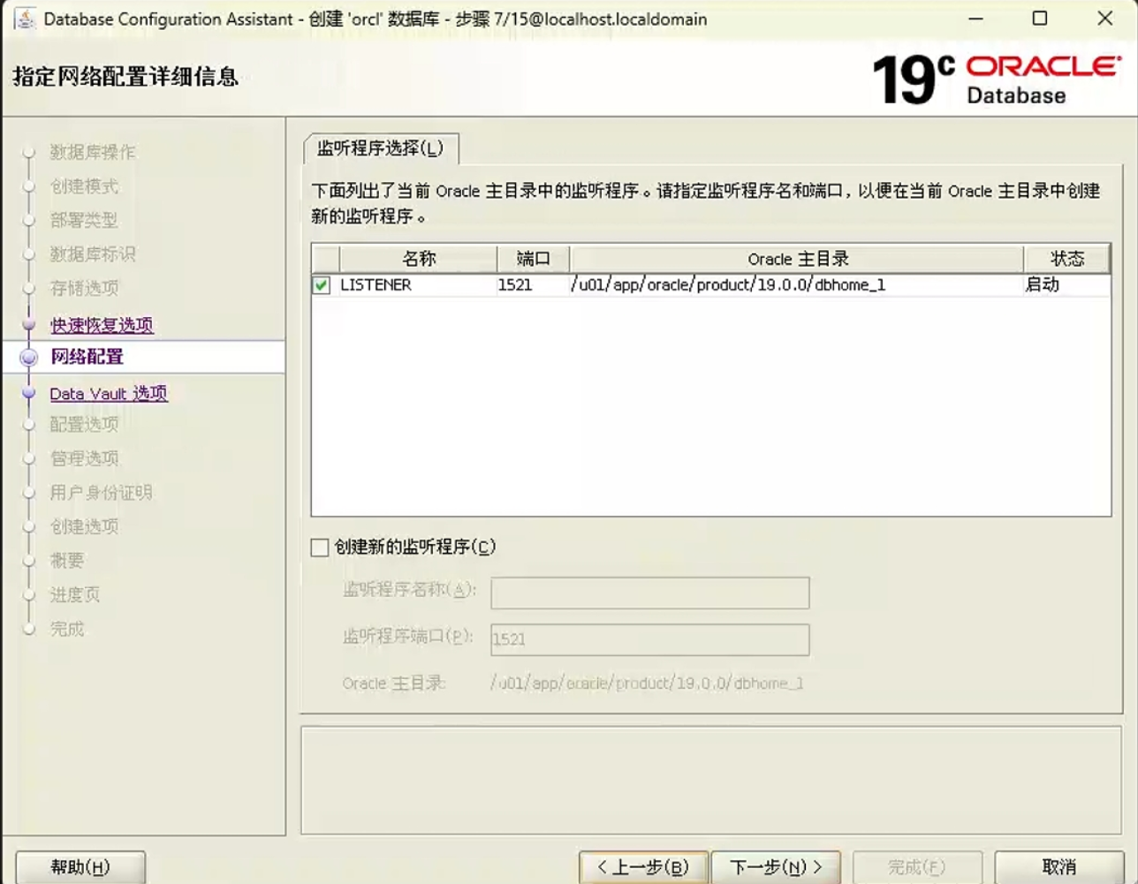Screen dimensions: 1138x884
Task: Click the 快速恢复选项 step bullet icon
Action: coord(29,325)
